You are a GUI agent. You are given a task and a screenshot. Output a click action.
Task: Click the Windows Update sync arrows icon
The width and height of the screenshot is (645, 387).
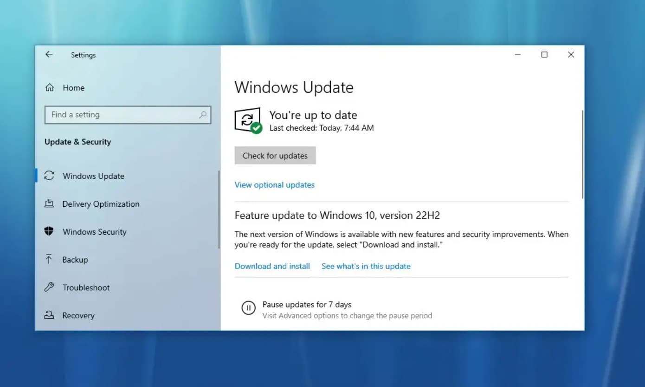[x=49, y=176]
